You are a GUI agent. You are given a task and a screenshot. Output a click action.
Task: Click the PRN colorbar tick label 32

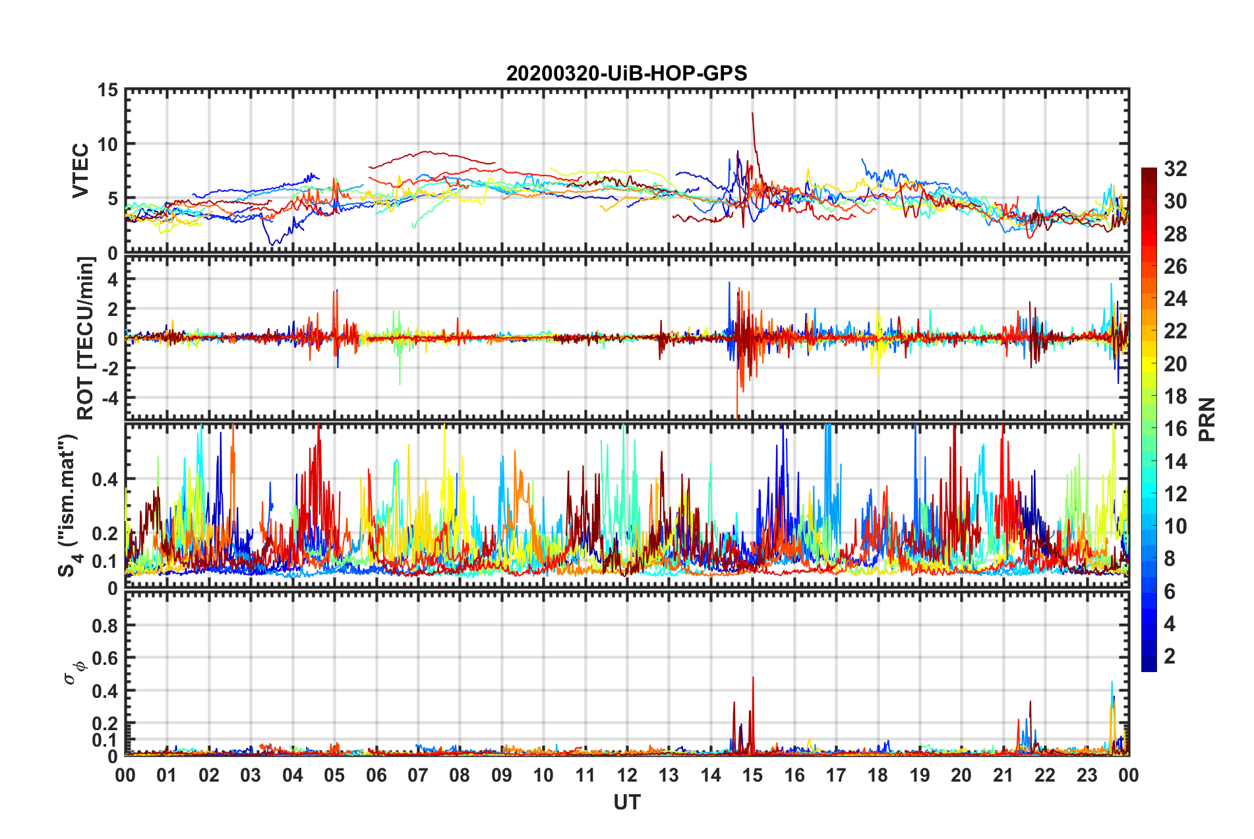pos(1175,169)
